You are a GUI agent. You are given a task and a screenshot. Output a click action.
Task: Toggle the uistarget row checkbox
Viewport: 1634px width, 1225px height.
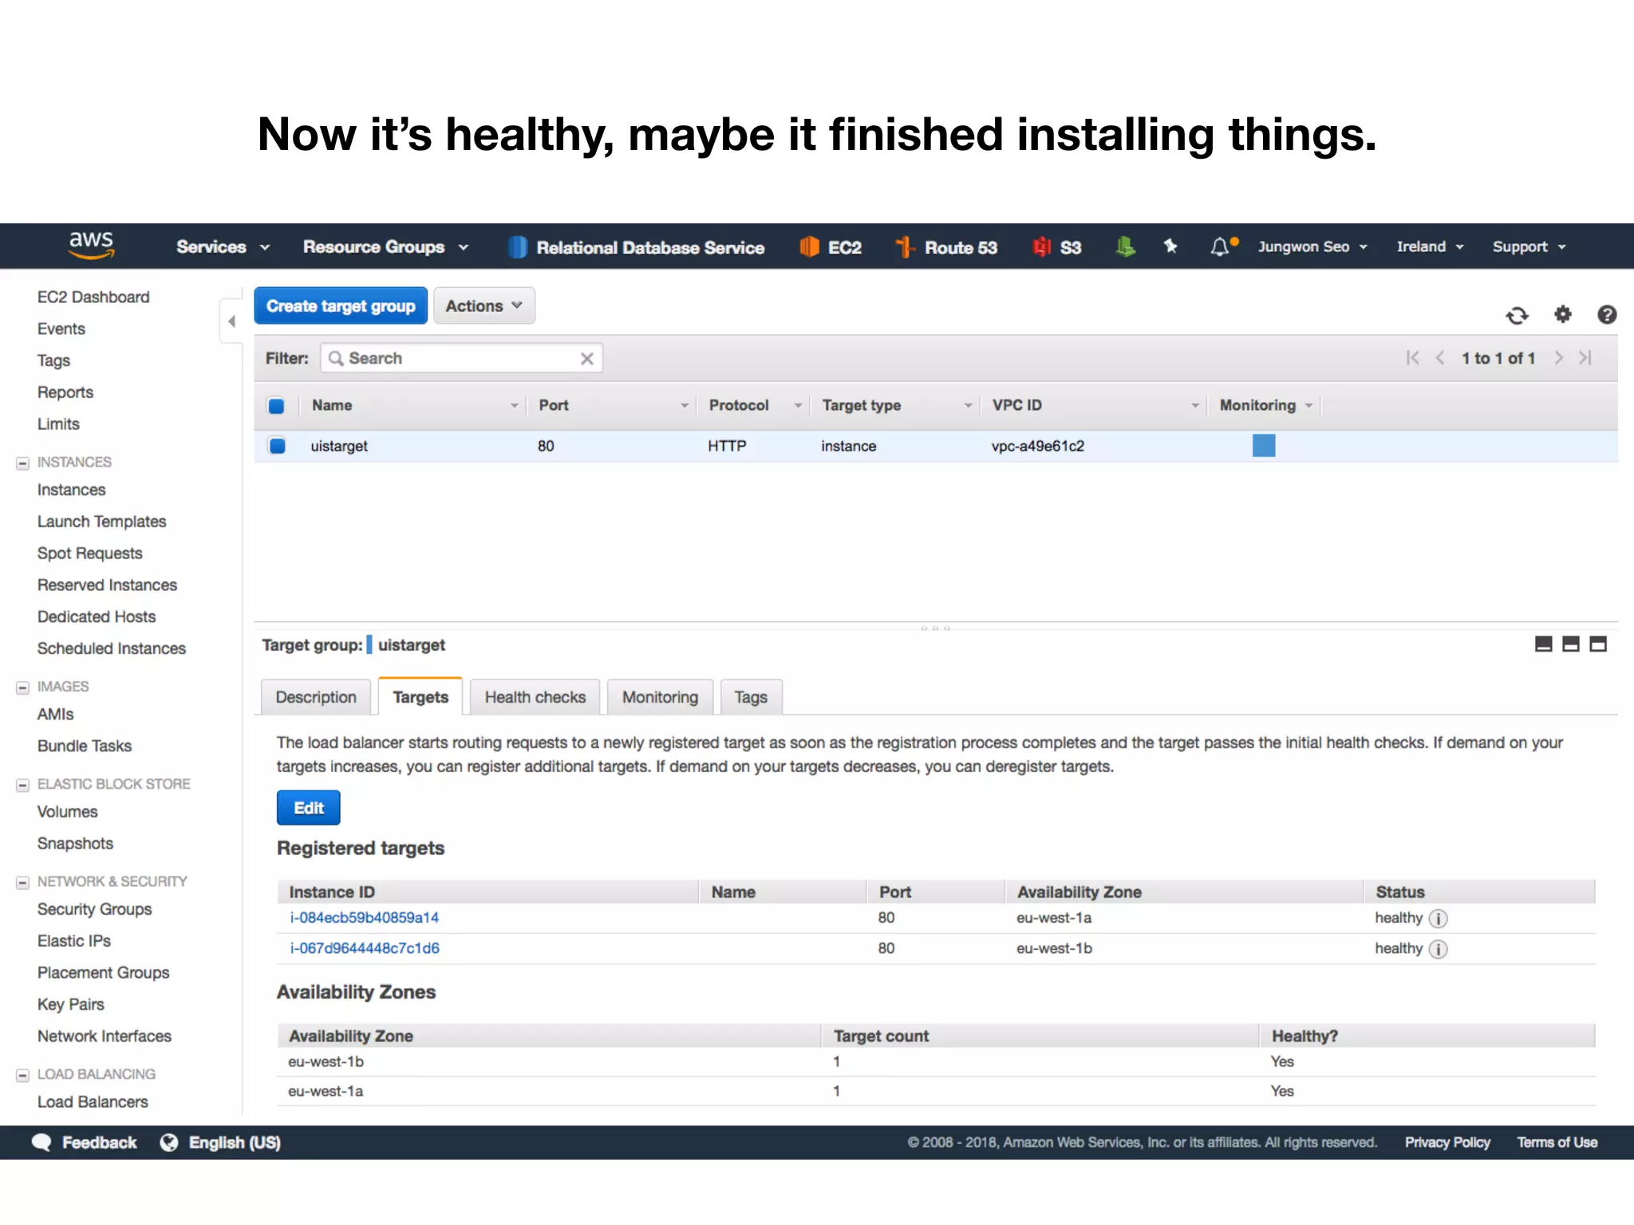pos(277,446)
